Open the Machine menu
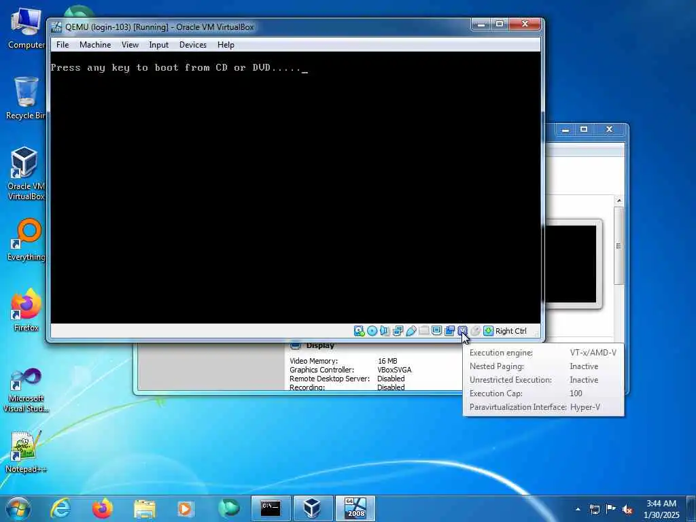 (95, 45)
